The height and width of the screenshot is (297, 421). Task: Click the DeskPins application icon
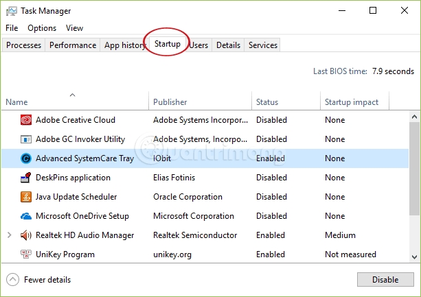pyautogui.click(x=26, y=178)
